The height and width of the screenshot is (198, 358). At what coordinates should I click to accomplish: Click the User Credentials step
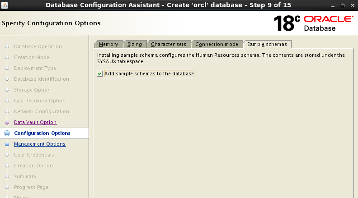pyautogui.click(x=34, y=155)
